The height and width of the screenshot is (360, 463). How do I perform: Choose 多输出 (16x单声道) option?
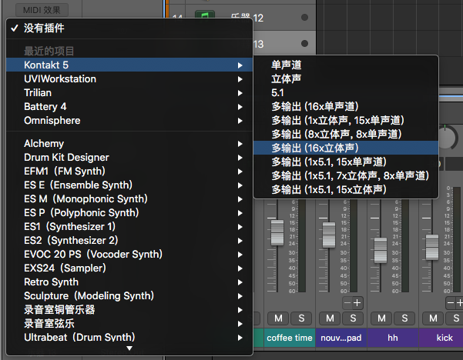(346, 106)
